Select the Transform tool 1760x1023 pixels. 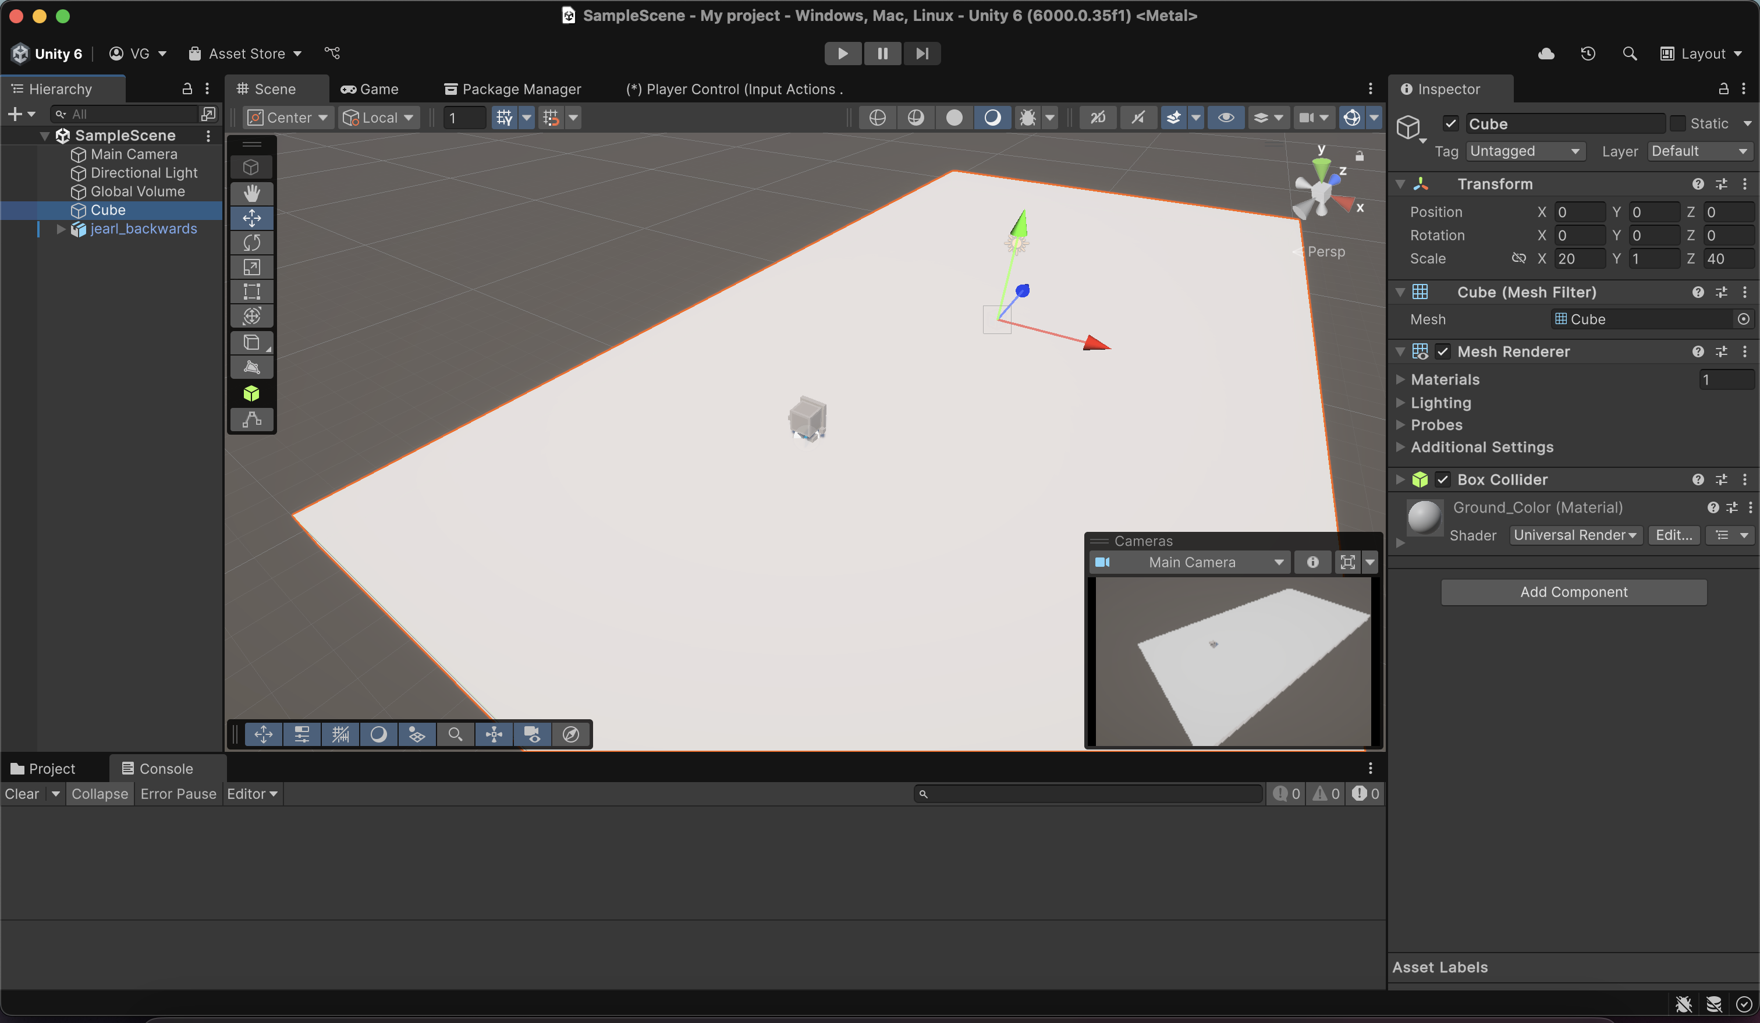click(x=251, y=315)
